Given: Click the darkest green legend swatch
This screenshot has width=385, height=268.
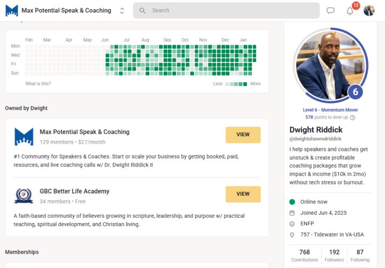Looking at the screenshot, I should tap(245, 84).
